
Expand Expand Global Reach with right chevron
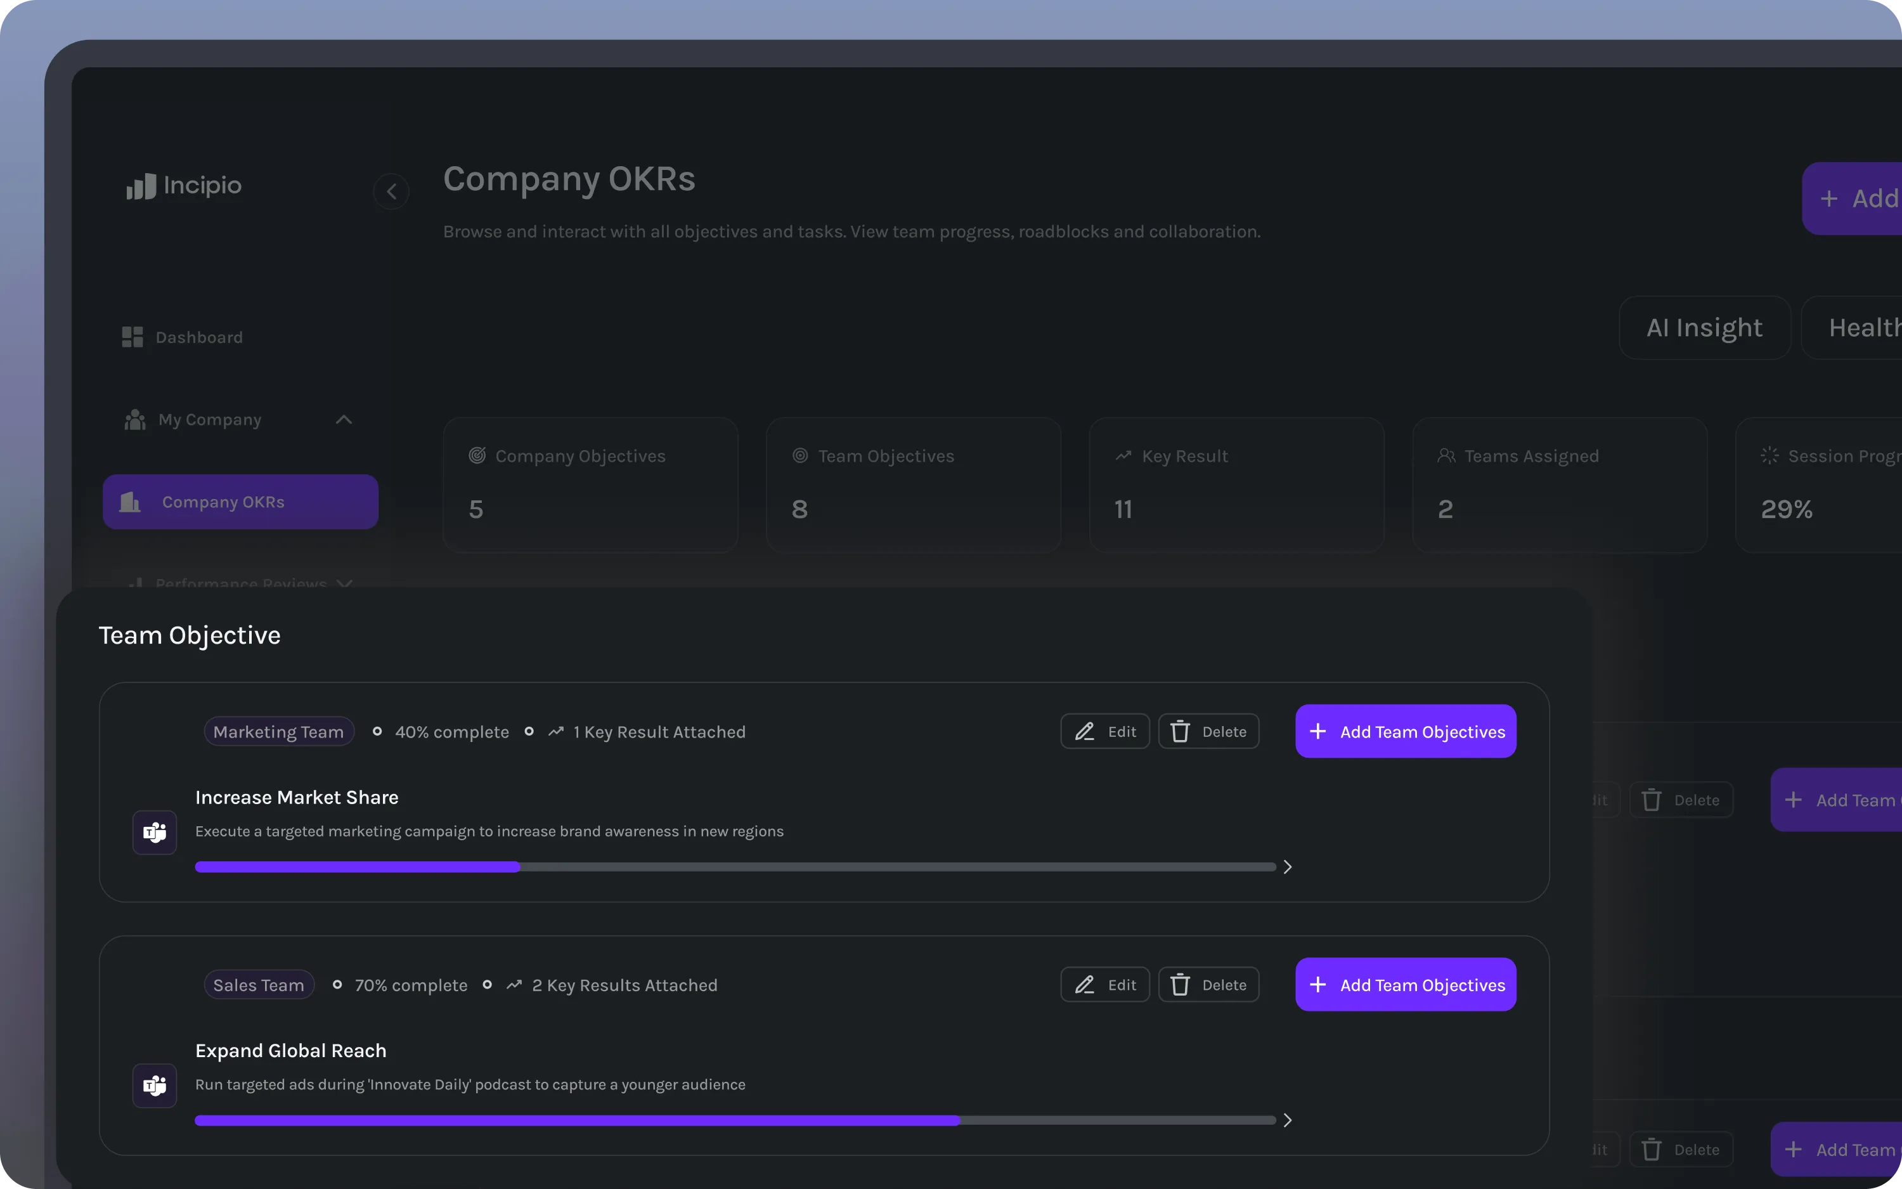1288,1120
